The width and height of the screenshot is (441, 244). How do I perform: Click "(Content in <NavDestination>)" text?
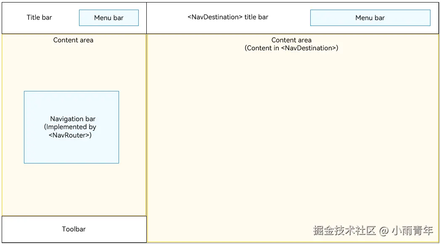[x=291, y=48]
